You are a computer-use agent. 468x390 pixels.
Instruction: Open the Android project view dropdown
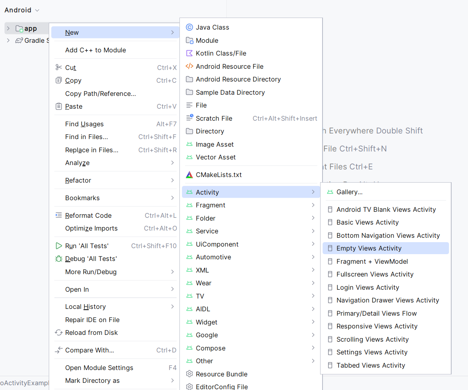tap(22, 10)
